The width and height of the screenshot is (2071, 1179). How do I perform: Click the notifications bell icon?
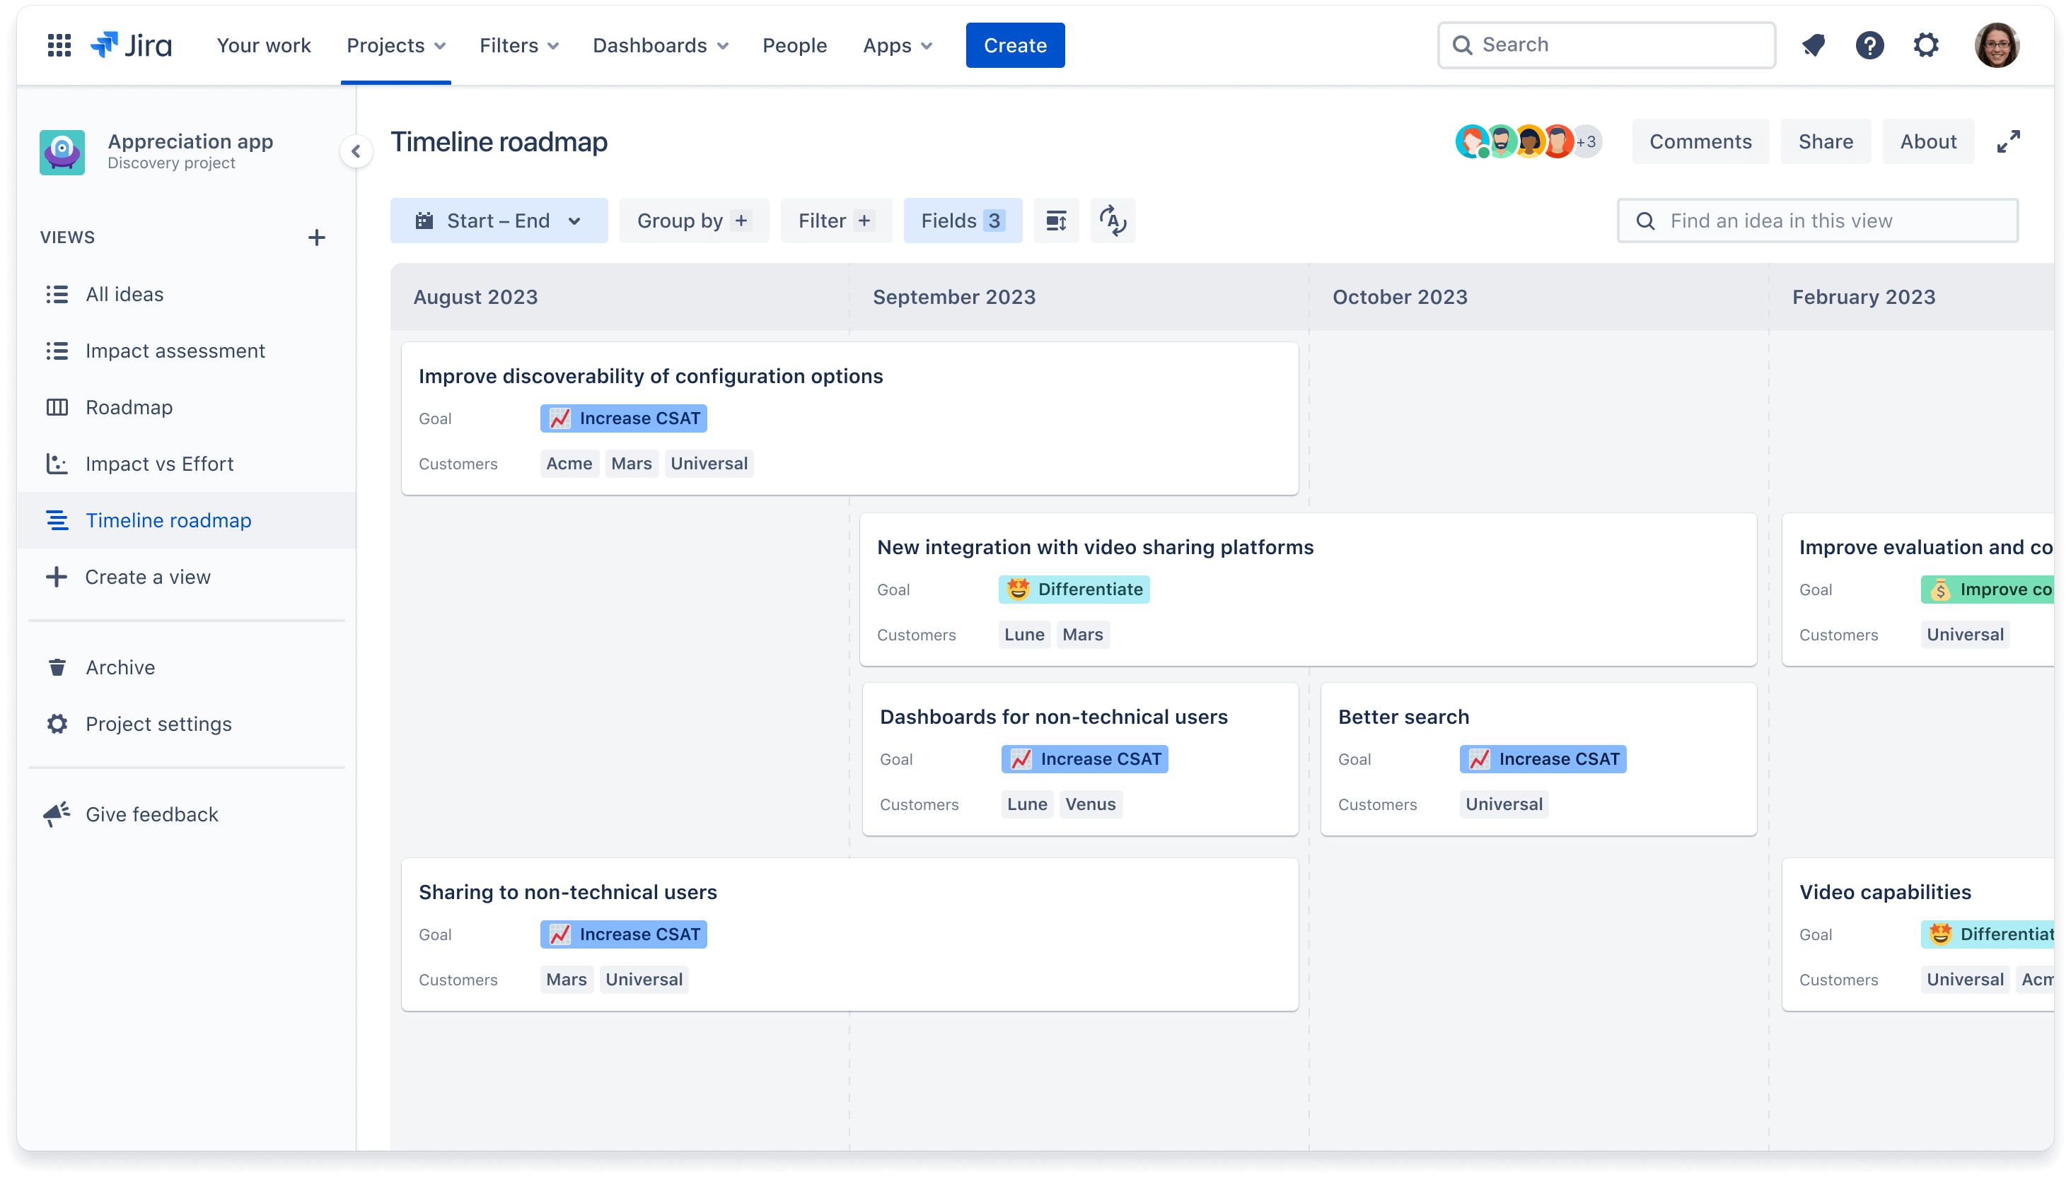[x=1815, y=44]
